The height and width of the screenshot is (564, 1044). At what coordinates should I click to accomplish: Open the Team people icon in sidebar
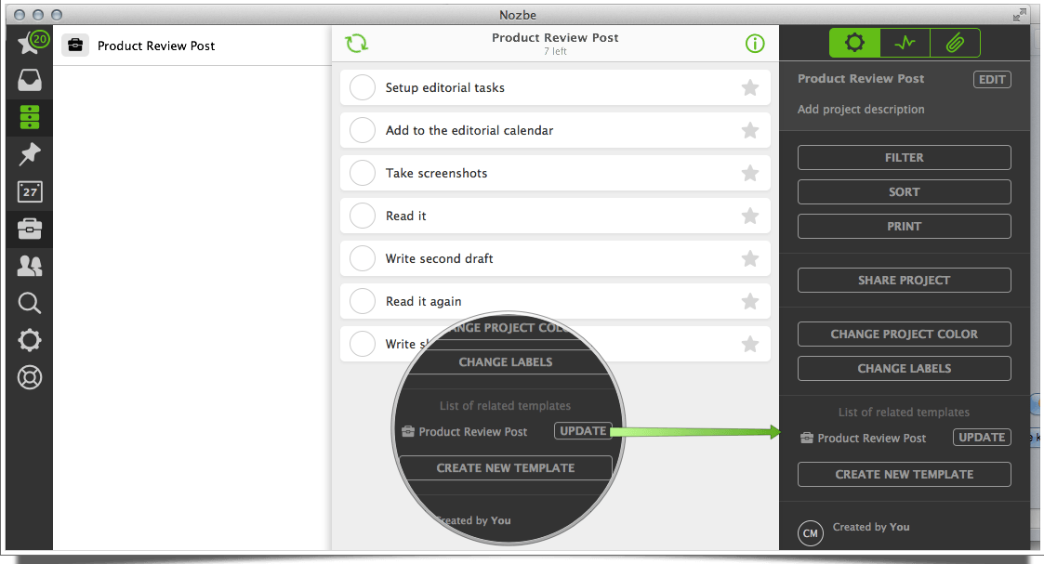(x=30, y=267)
